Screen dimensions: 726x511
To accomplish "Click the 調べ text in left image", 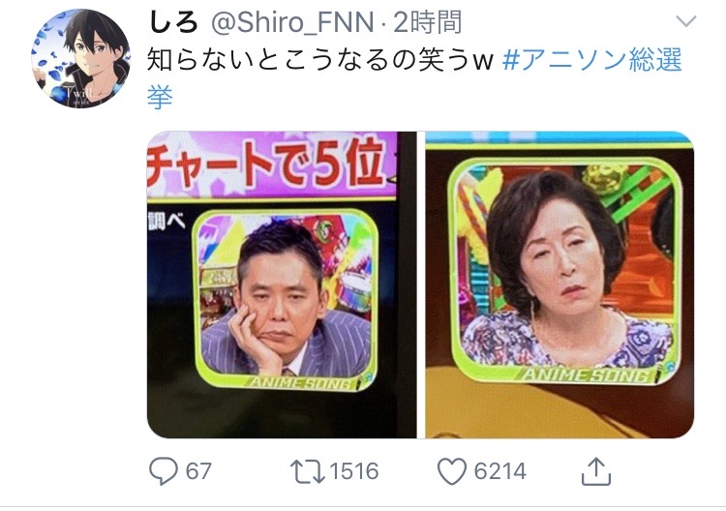I will 166,221.
